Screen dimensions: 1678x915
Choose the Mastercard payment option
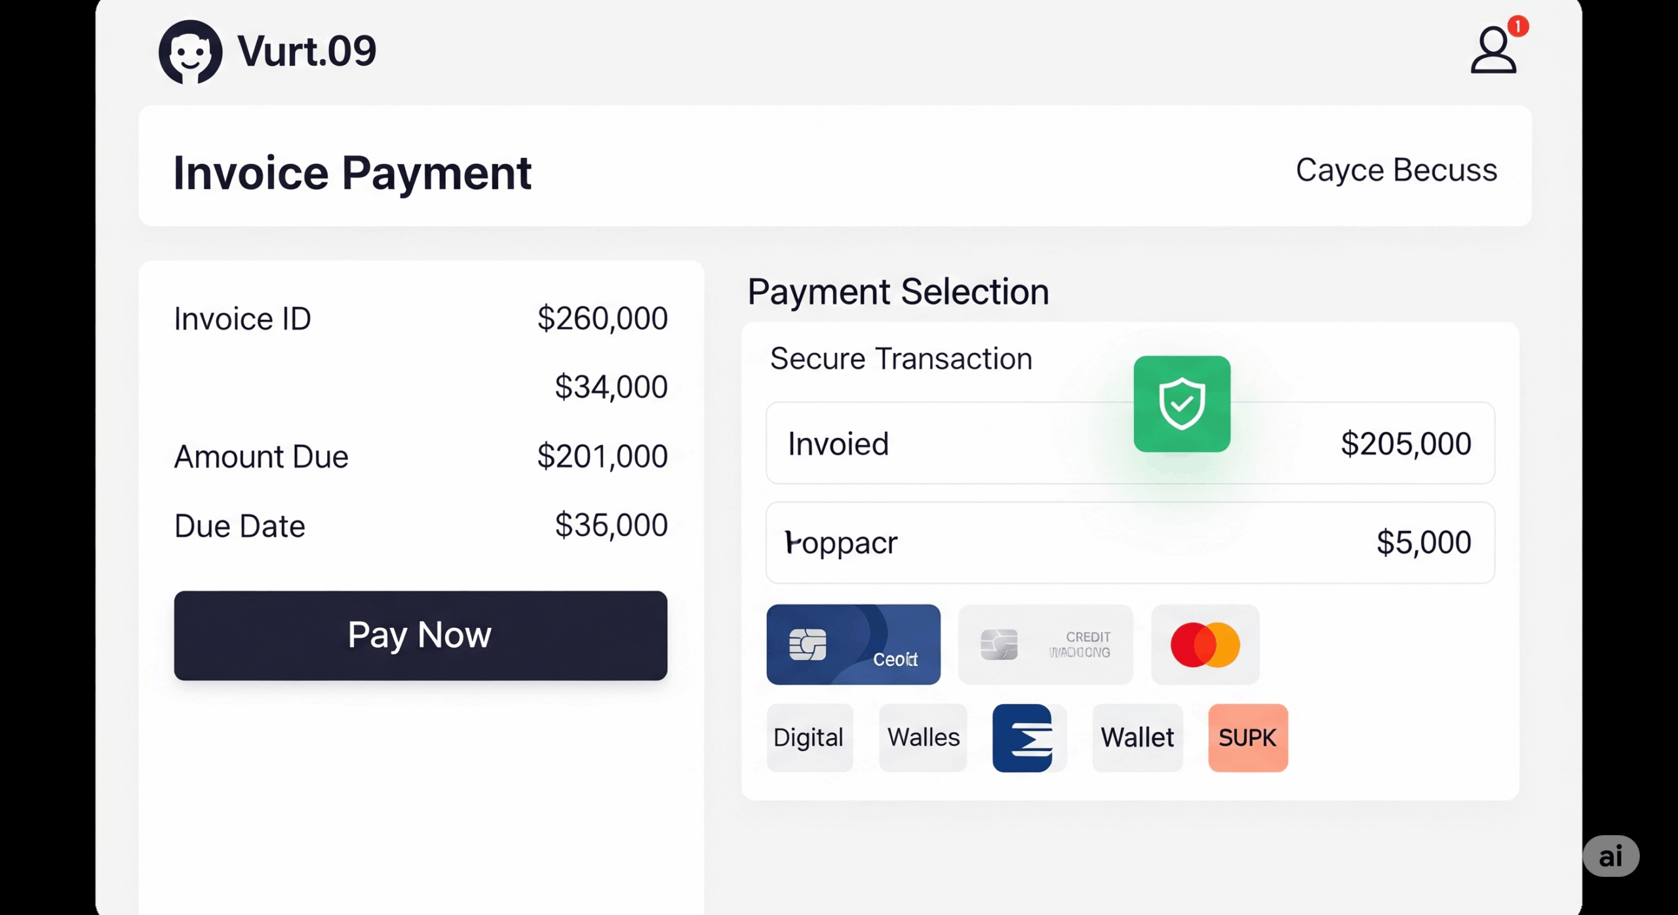click(1205, 644)
